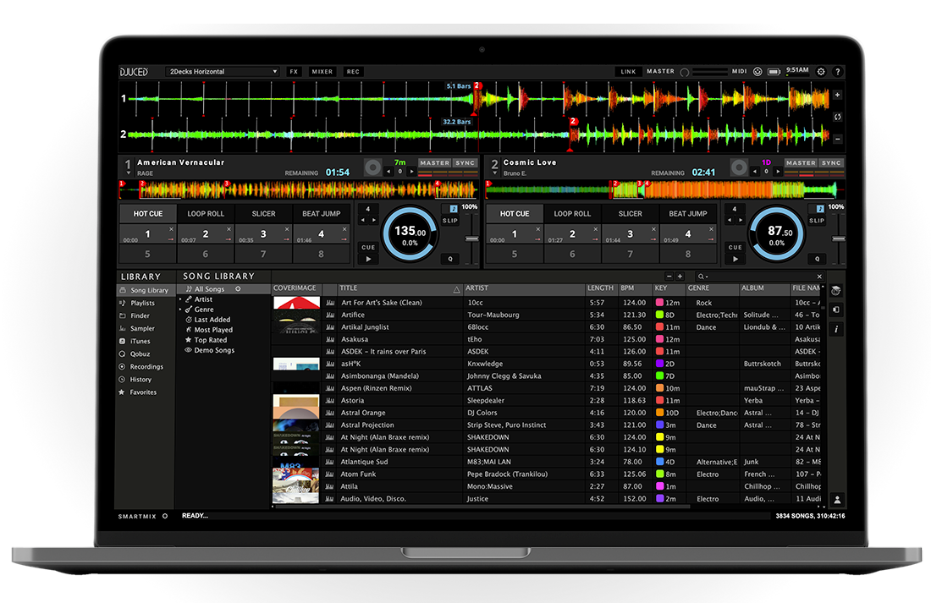Toggle SMARTMIX in the status bar

click(143, 517)
